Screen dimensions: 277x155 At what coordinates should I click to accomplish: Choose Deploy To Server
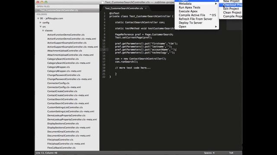tap(196, 23)
